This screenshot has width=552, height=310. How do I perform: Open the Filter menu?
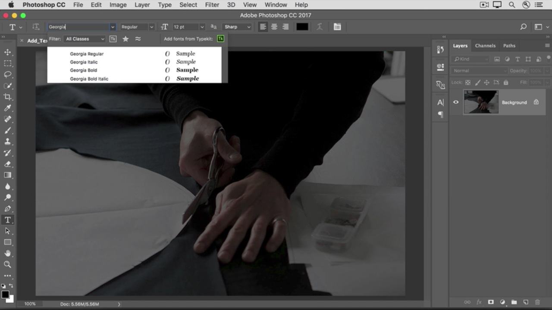point(212,5)
